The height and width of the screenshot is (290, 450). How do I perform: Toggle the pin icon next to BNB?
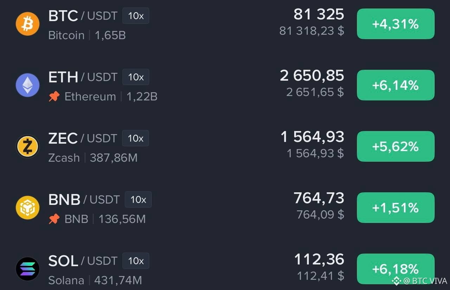(54, 219)
